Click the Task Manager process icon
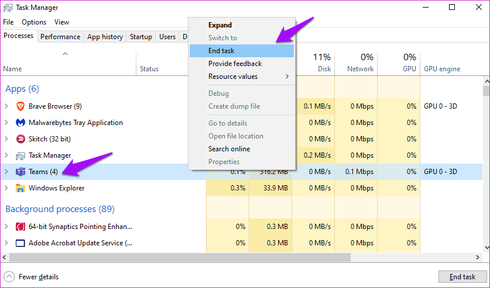This screenshot has height=288, width=490. click(x=20, y=155)
